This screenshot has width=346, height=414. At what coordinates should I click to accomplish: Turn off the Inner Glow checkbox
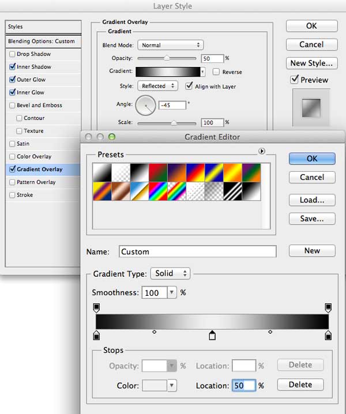pyautogui.click(x=12, y=92)
